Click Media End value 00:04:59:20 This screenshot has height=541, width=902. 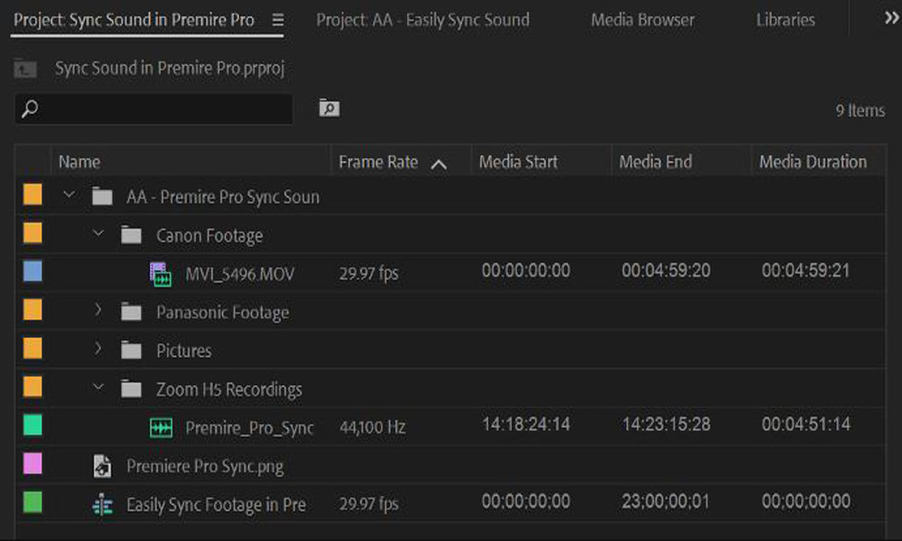(x=667, y=270)
